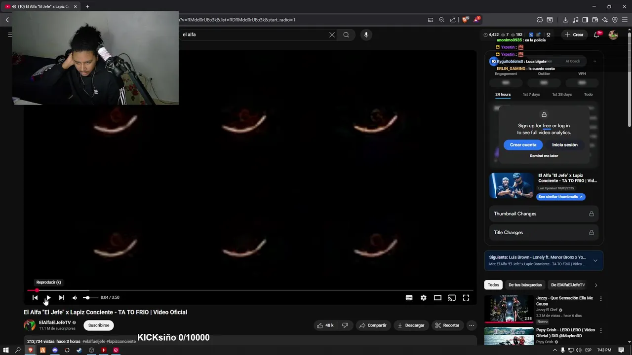
Task: Switch to theater mode
Action: pyautogui.click(x=437, y=298)
